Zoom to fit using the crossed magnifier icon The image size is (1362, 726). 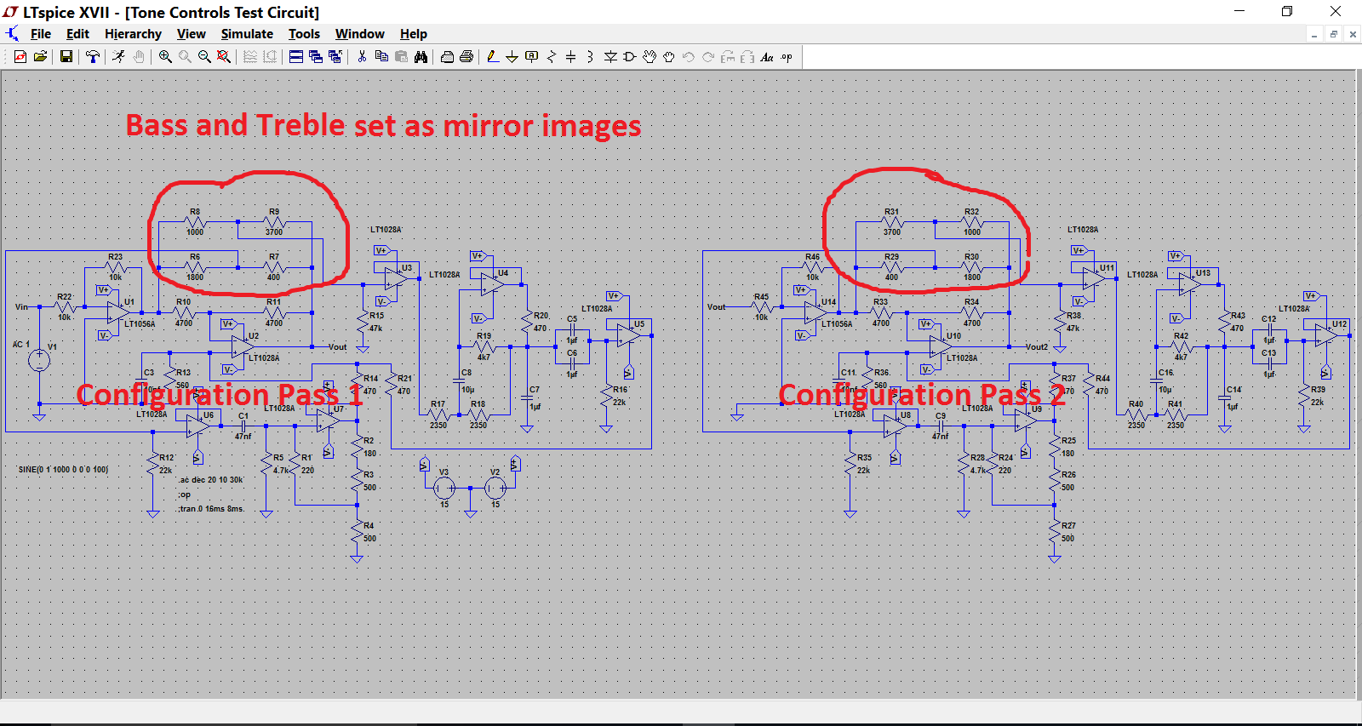point(224,57)
